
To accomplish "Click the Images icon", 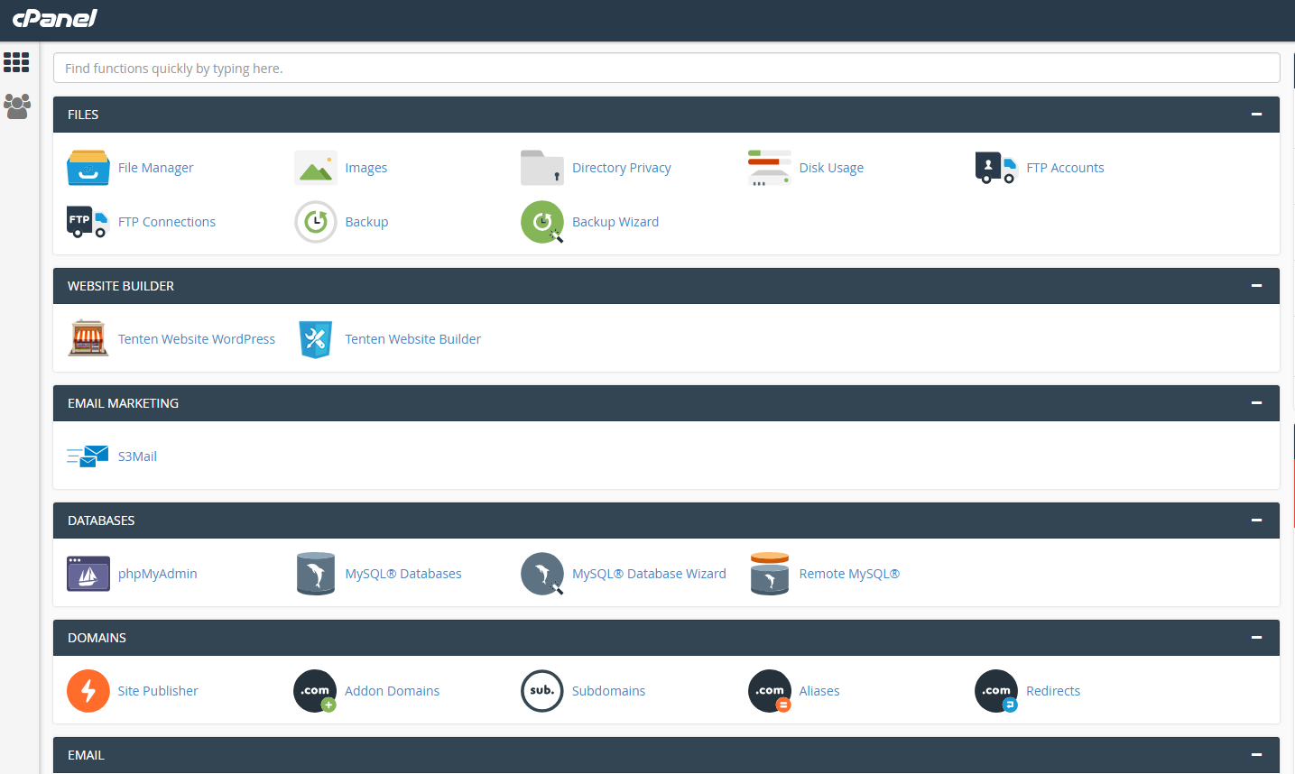I will pyautogui.click(x=316, y=168).
